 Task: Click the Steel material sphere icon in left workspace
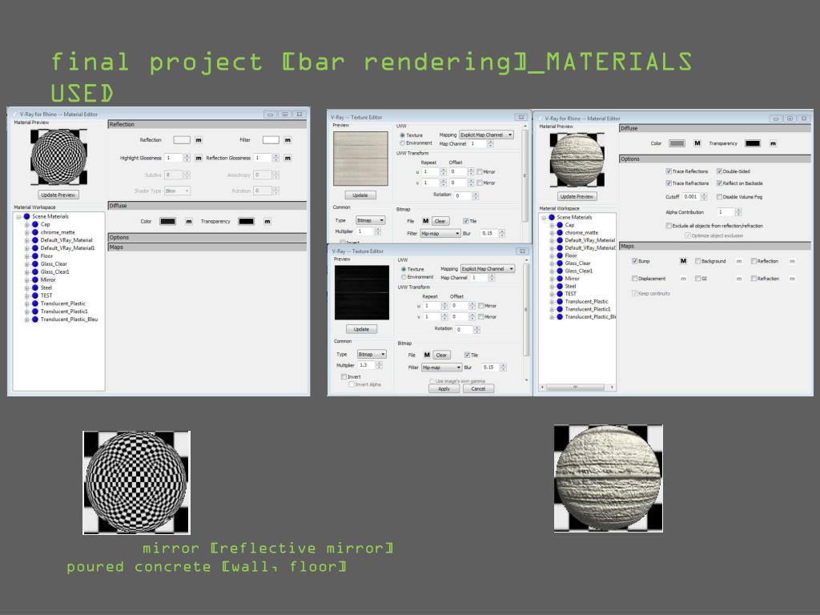click(35, 287)
